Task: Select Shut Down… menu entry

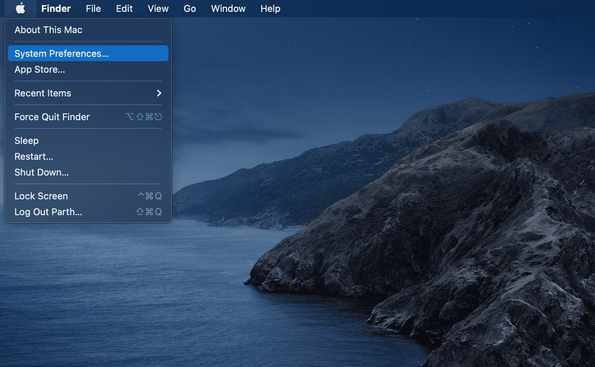Action: pos(88,172)
